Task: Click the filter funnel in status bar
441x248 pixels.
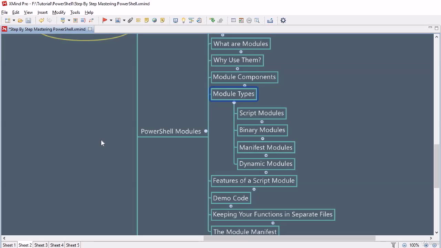Action: [x=393, y=245]
